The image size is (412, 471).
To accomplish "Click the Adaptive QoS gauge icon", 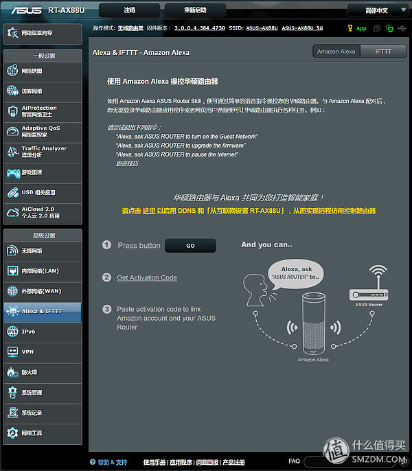I will [x=12, y=131].
